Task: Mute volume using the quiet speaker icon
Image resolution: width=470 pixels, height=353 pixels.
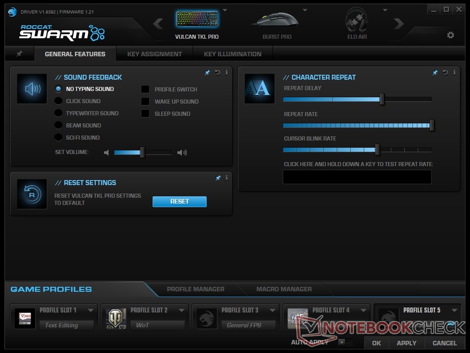Action: coord(106,153)
